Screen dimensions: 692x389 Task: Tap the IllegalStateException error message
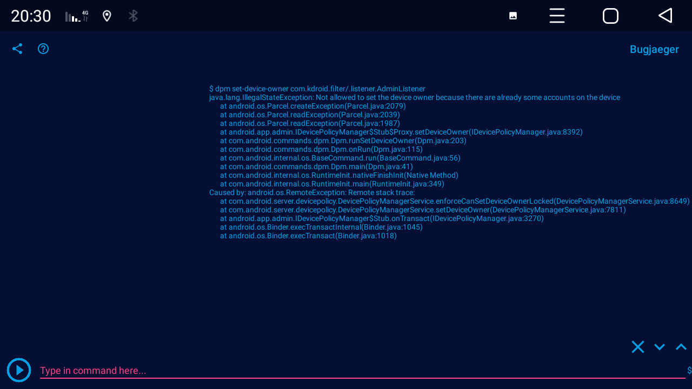point(414,97)
